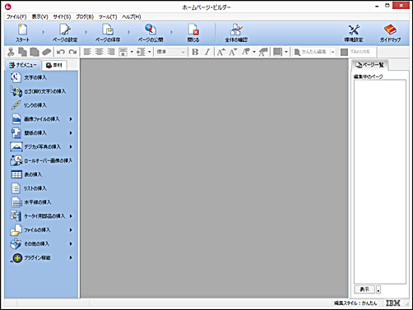The width and height of the screenshot is (413, 310).
Task: Expand デジカメ写真の挿入 submenu arrow
Action: [x=71, y=146]
